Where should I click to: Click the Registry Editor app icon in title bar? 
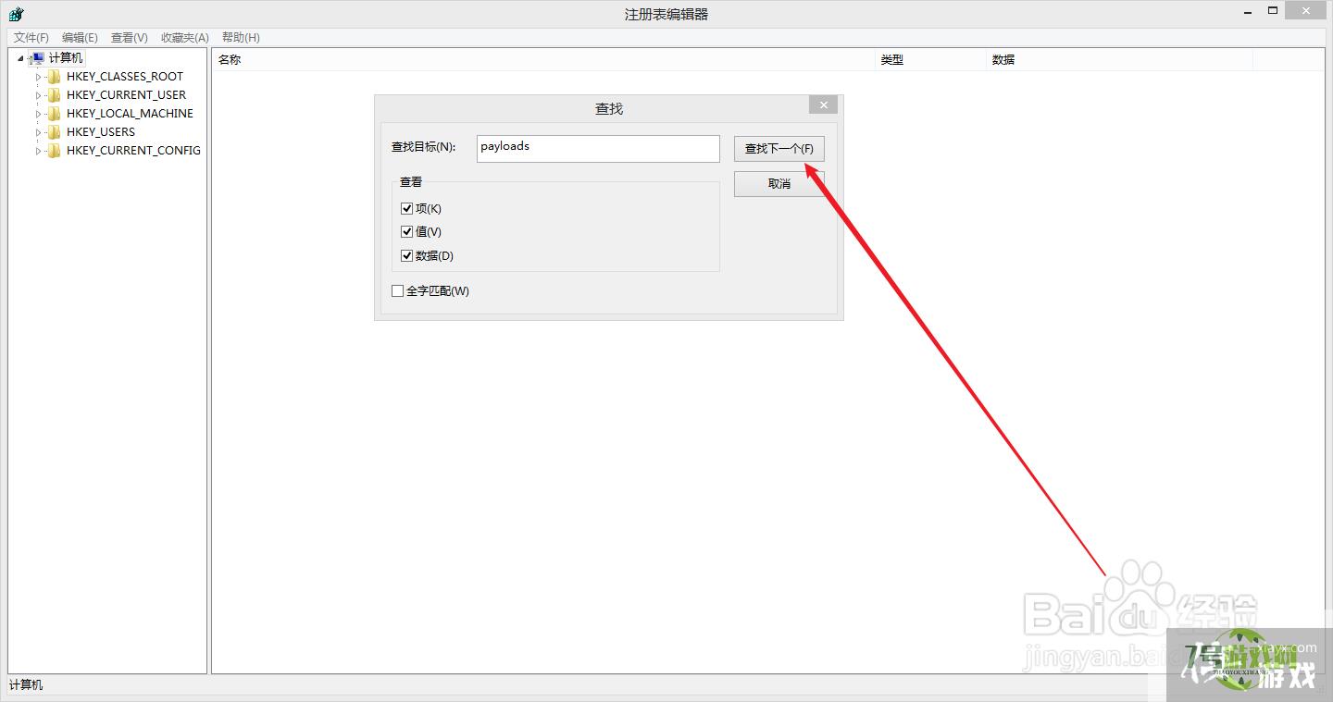click(16, 14)
